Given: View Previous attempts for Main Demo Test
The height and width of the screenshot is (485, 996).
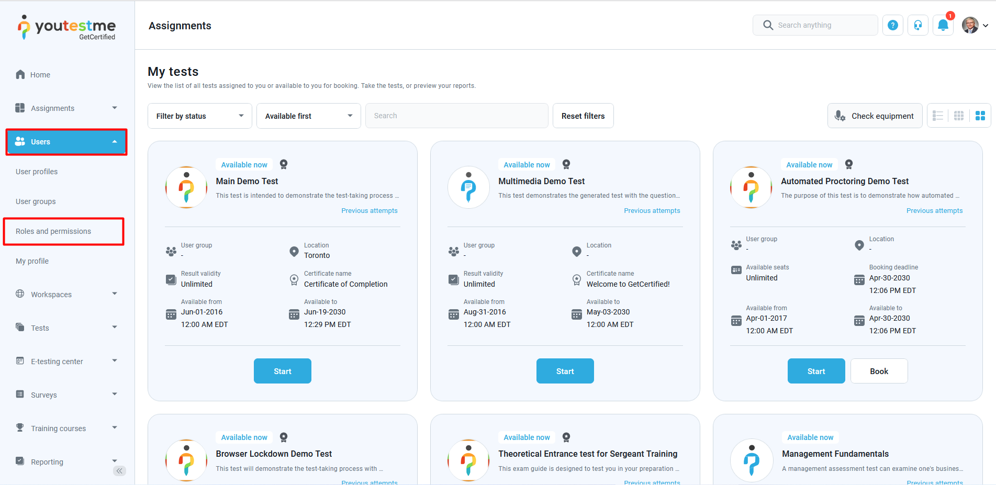Looking at the screenshot, I should point(369,211).
